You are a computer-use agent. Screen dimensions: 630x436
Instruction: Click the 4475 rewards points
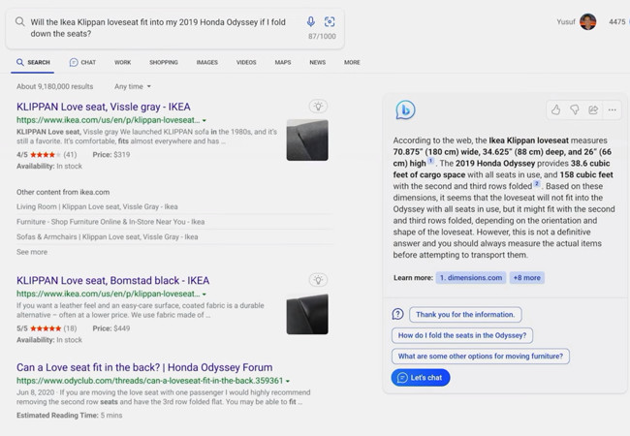(x=617, y=21)
